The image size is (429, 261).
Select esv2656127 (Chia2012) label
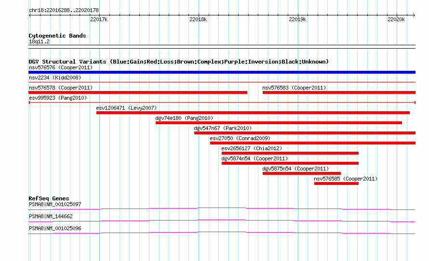click(x=252, y=148)
